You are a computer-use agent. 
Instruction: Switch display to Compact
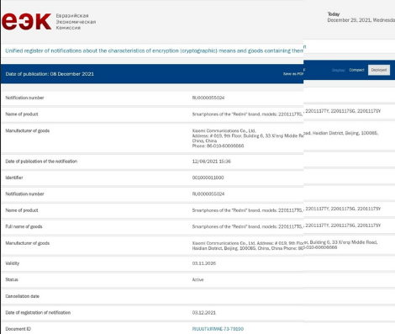click(356, 70)
